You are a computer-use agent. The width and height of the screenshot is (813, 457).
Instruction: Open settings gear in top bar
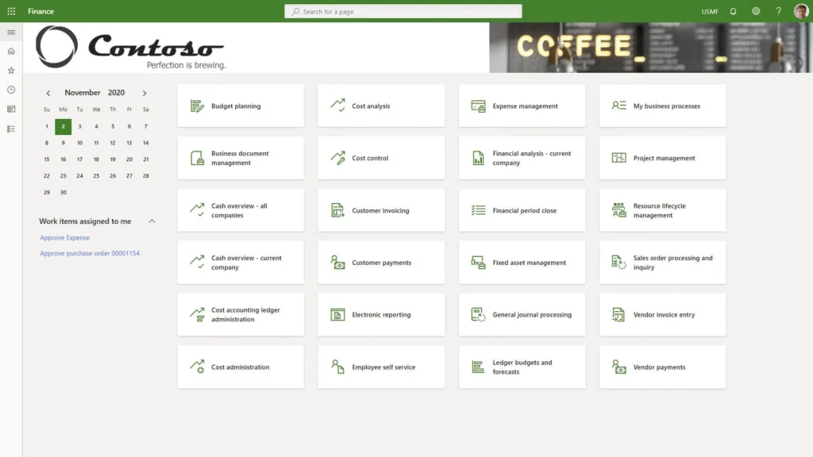tap(756, 11)
